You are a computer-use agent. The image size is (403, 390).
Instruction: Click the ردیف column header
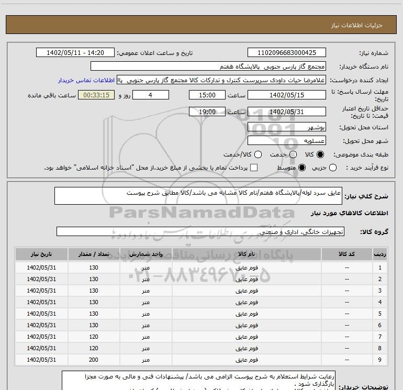[380, 254]
